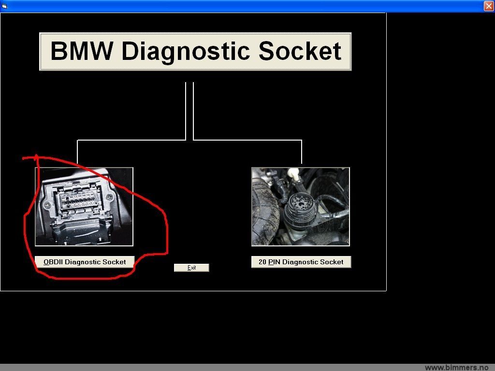Click the OBDII Diagnostic Socket button
This screenshot has height=371, width=495.
tap(85, 262)
